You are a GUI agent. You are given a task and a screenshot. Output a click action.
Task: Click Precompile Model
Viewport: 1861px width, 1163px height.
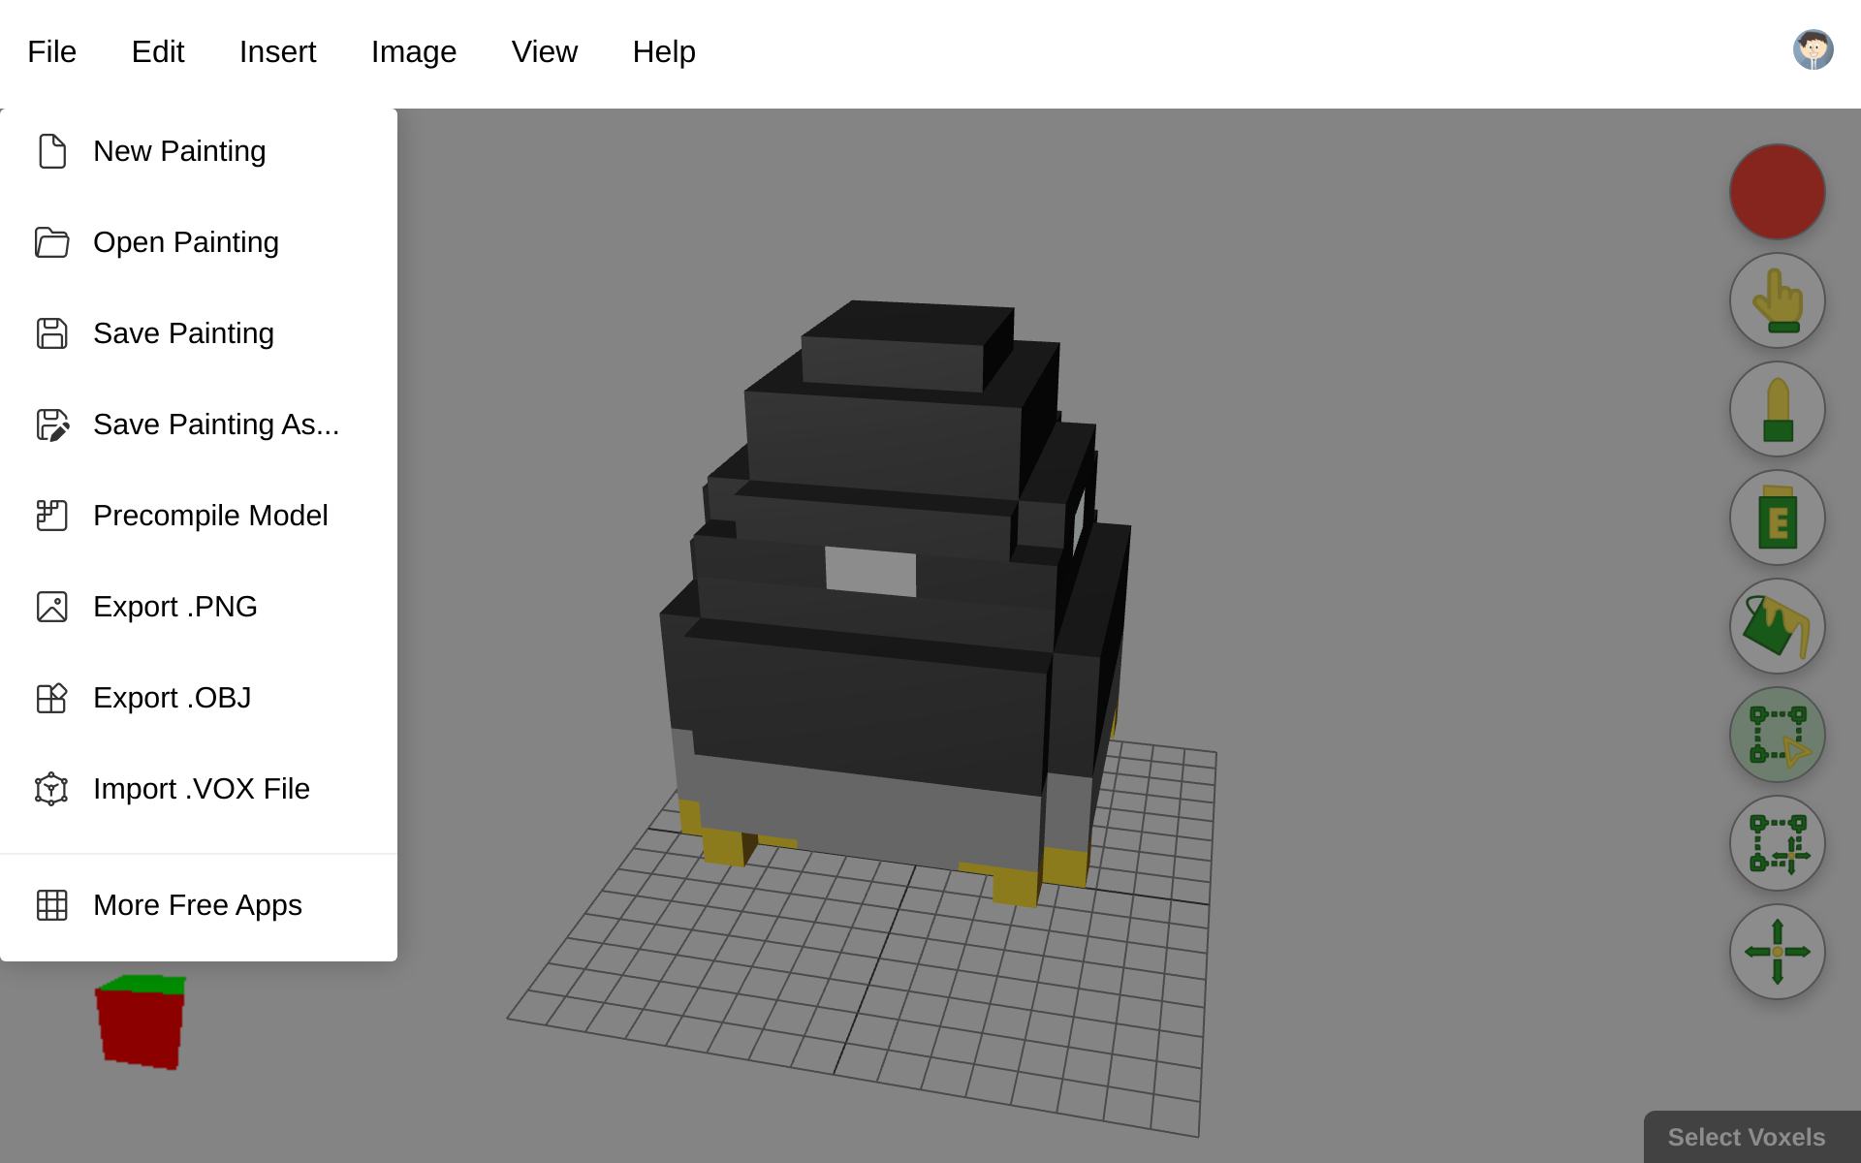(x=210, y=515)
